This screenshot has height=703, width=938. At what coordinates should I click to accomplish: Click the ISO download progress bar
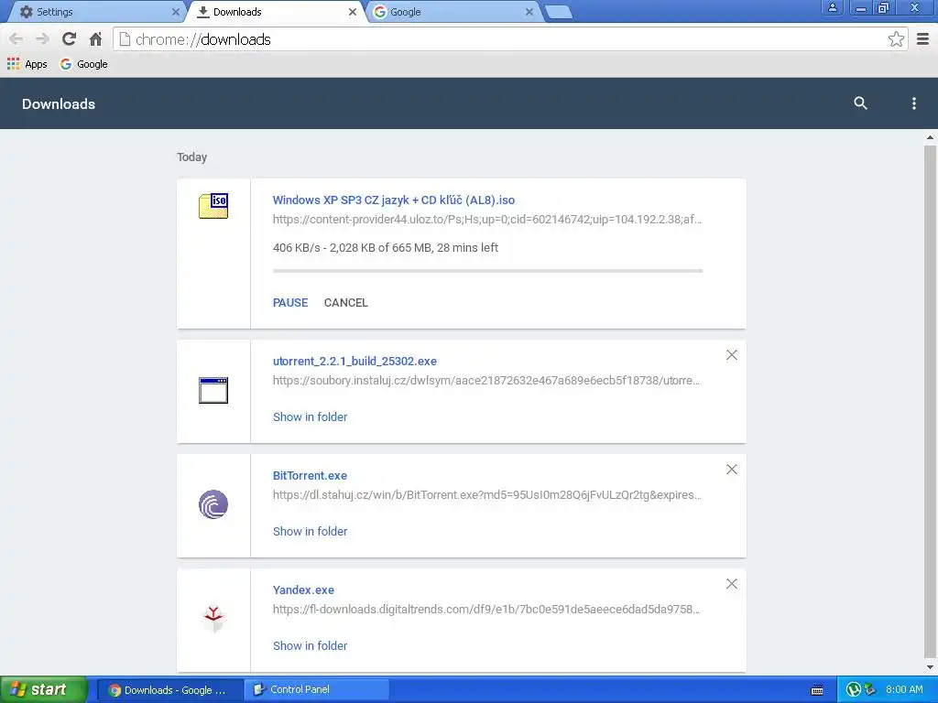[x=487, y=271]
